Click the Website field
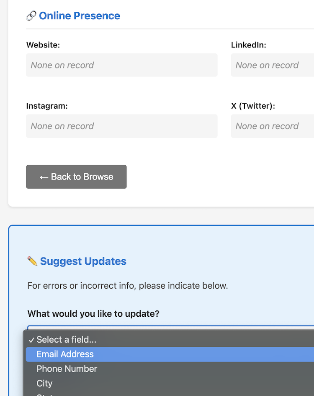 pyautogui.click(x=121, y=65)
